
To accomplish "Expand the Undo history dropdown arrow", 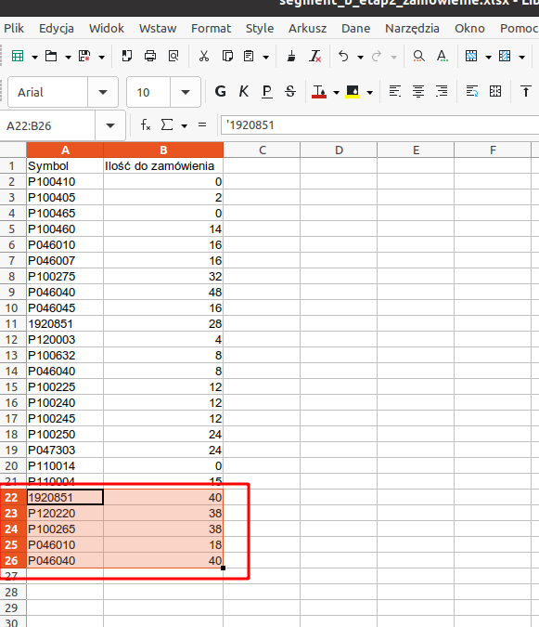I will point(361,58).
